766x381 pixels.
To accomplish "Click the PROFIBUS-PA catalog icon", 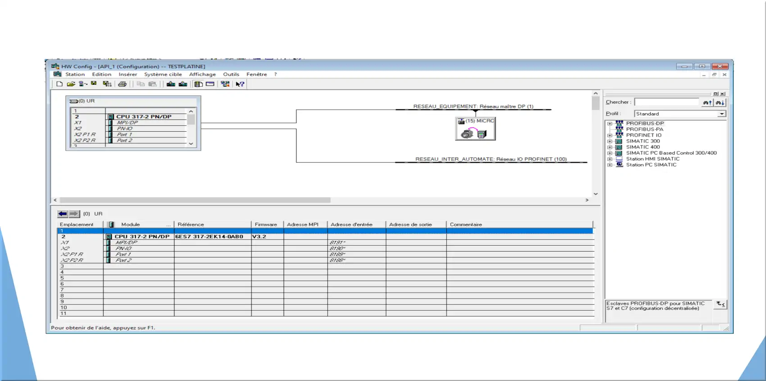I will [619, 129].
